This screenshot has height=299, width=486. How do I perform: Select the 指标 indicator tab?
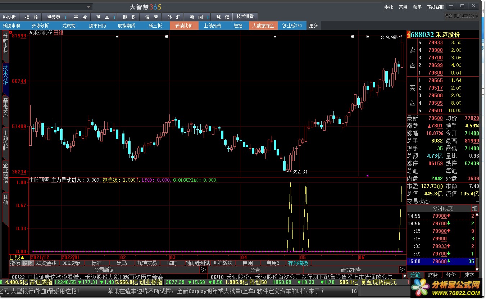[x=15, y=263]
